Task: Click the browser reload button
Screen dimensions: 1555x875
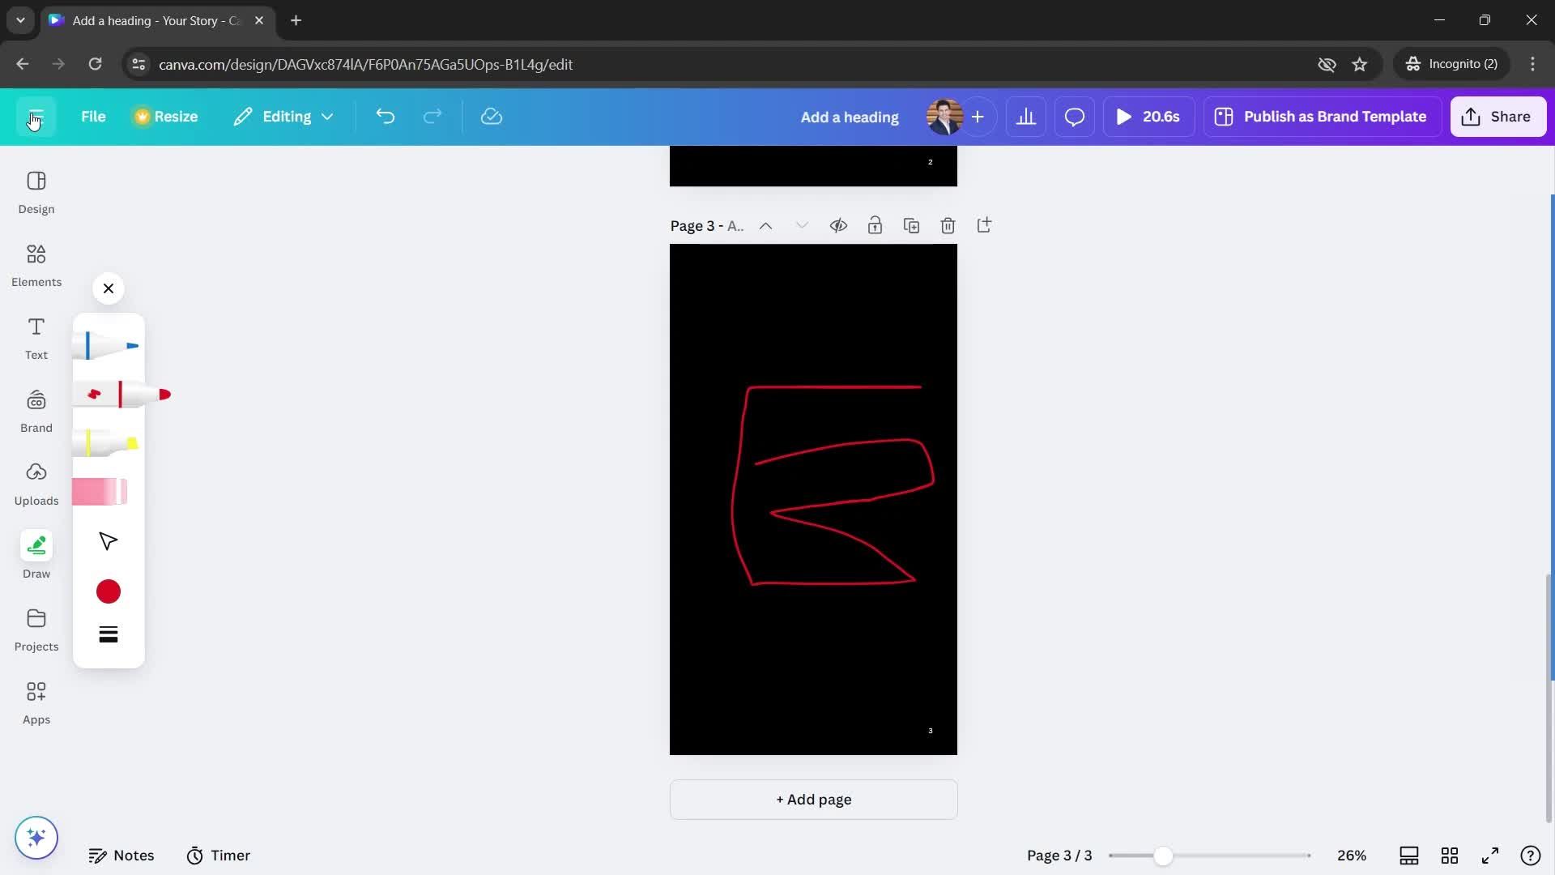Action: click(95, 64)
